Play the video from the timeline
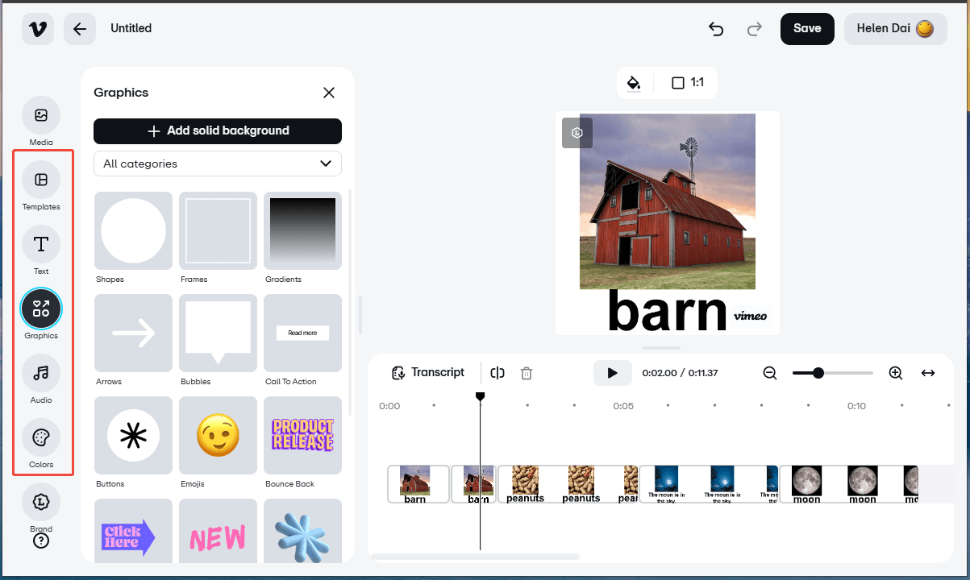The width and height of the screenshot is (970, 580). [x=612, y=372]
